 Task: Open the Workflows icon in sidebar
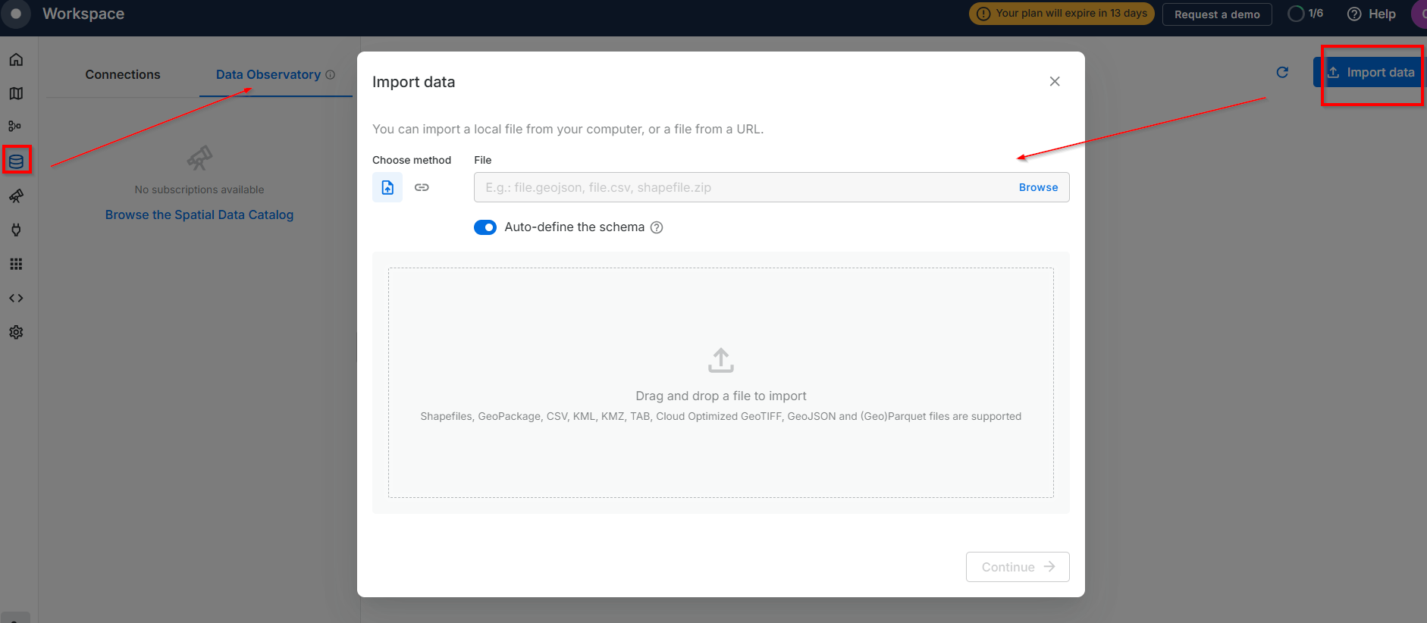pos(15,127)
